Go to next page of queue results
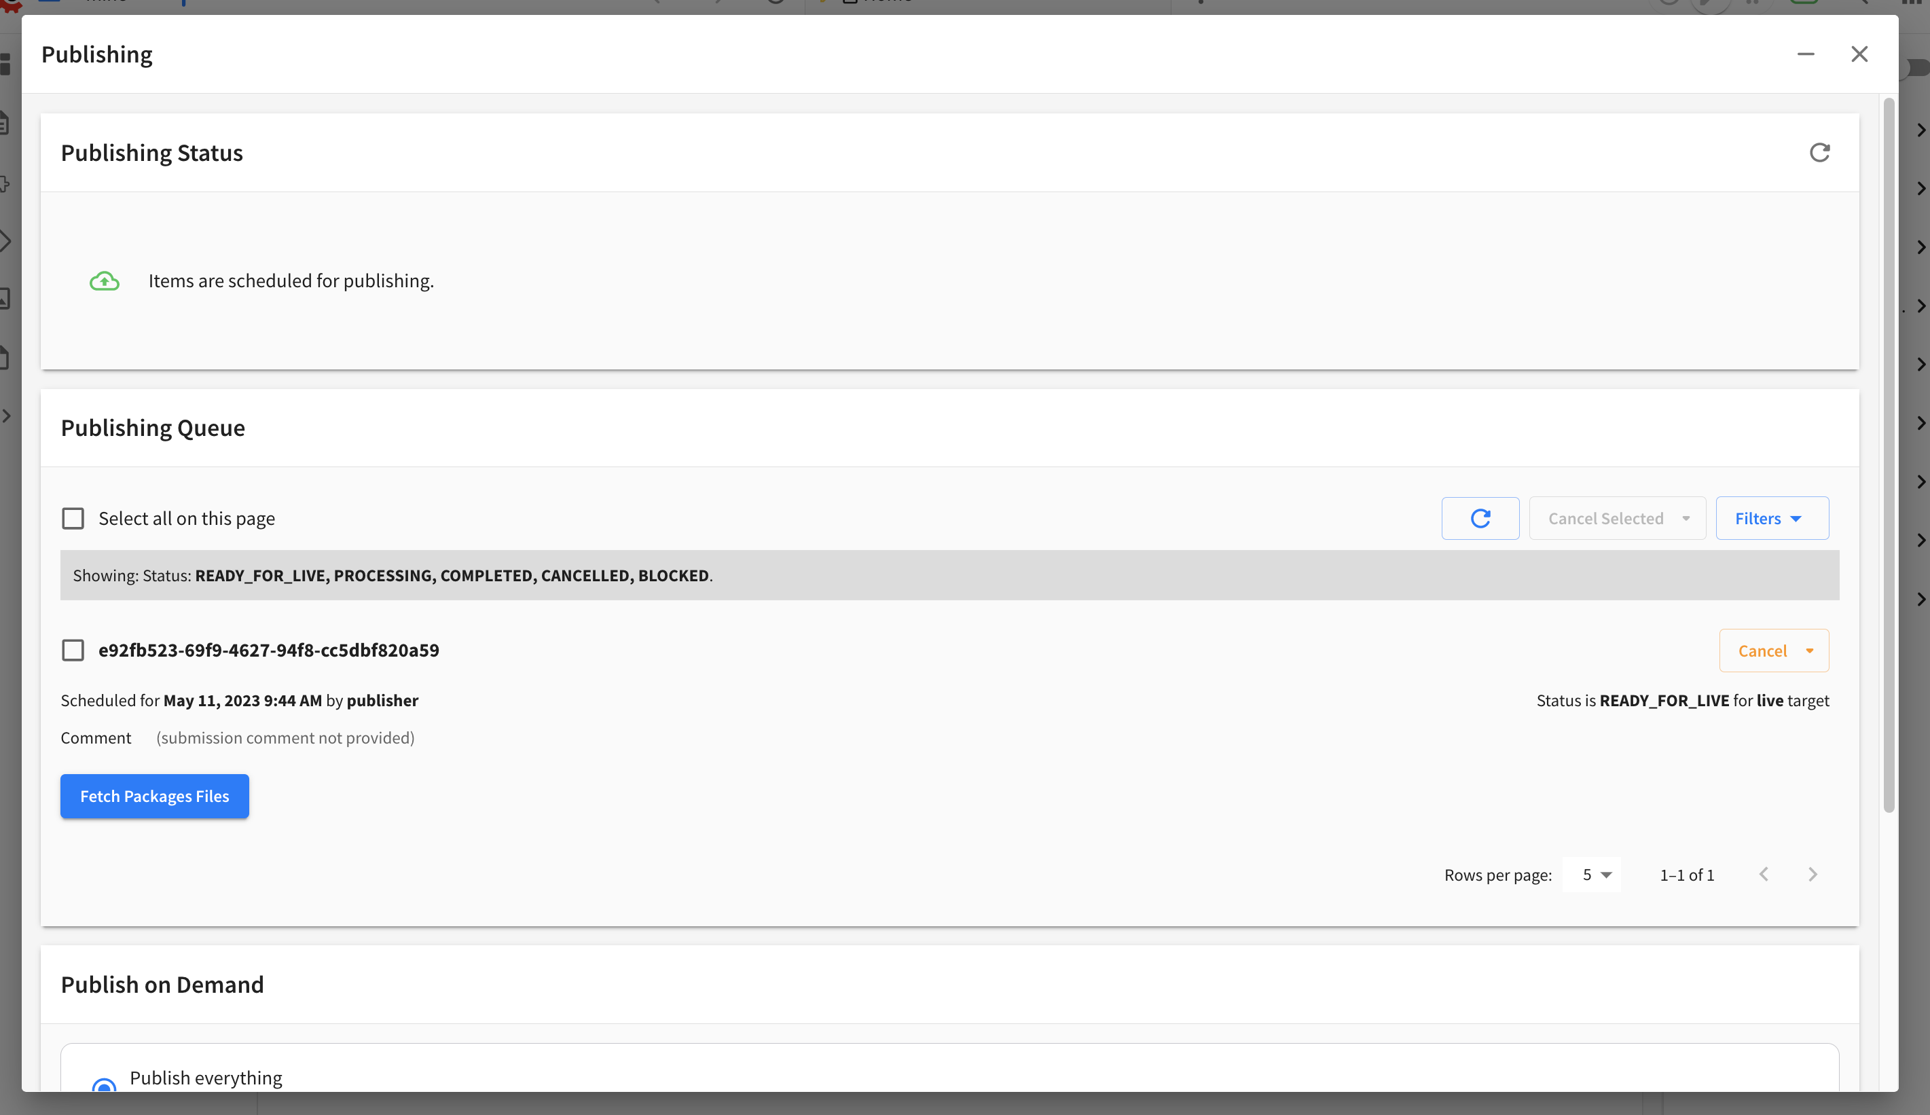The width and height of the screenshot is (1930, 1115). click(x=1812, y=874)
